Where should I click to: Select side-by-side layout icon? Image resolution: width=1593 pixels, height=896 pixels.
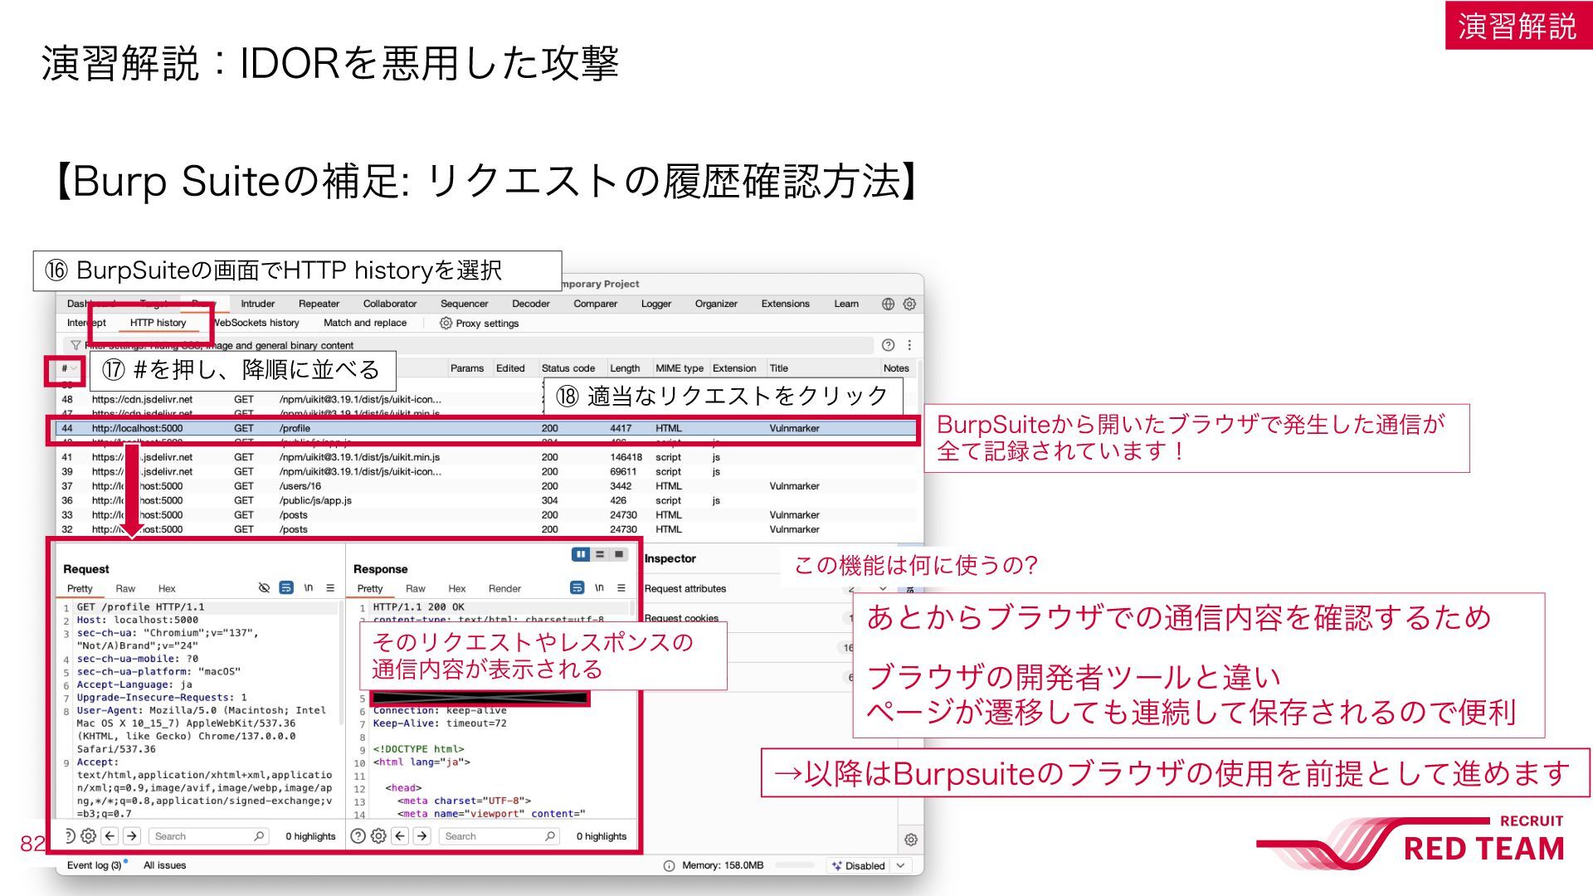581,554
